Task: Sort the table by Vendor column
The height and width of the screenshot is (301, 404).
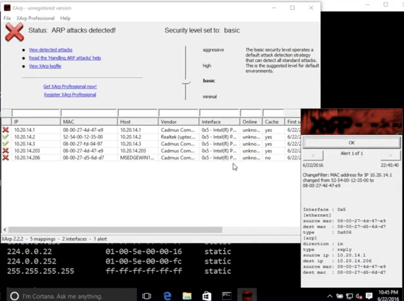Action: 179,122
